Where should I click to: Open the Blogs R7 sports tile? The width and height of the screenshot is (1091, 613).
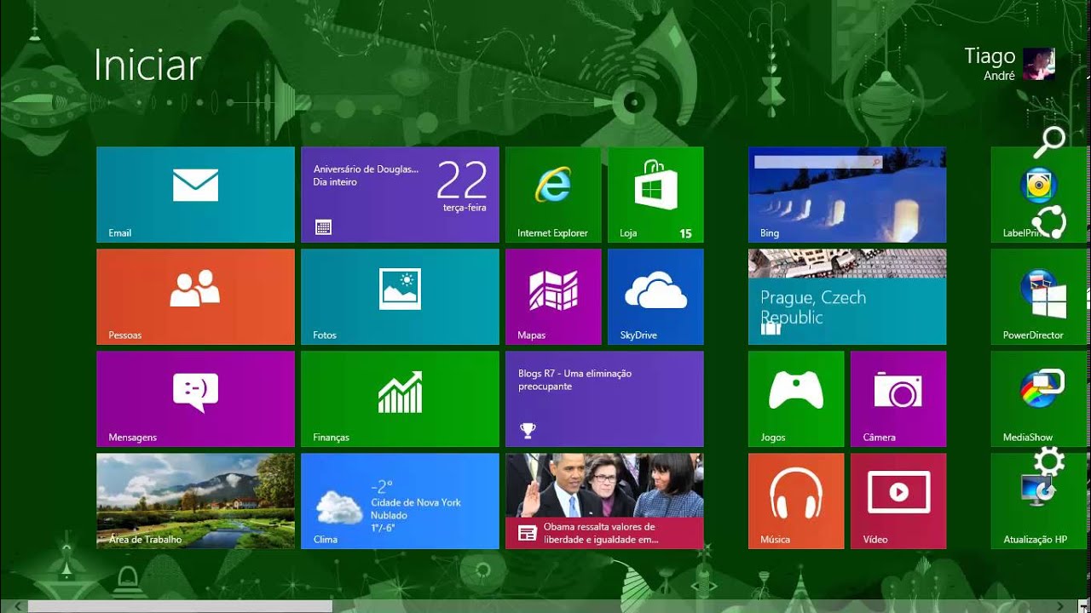click(604, 399)
